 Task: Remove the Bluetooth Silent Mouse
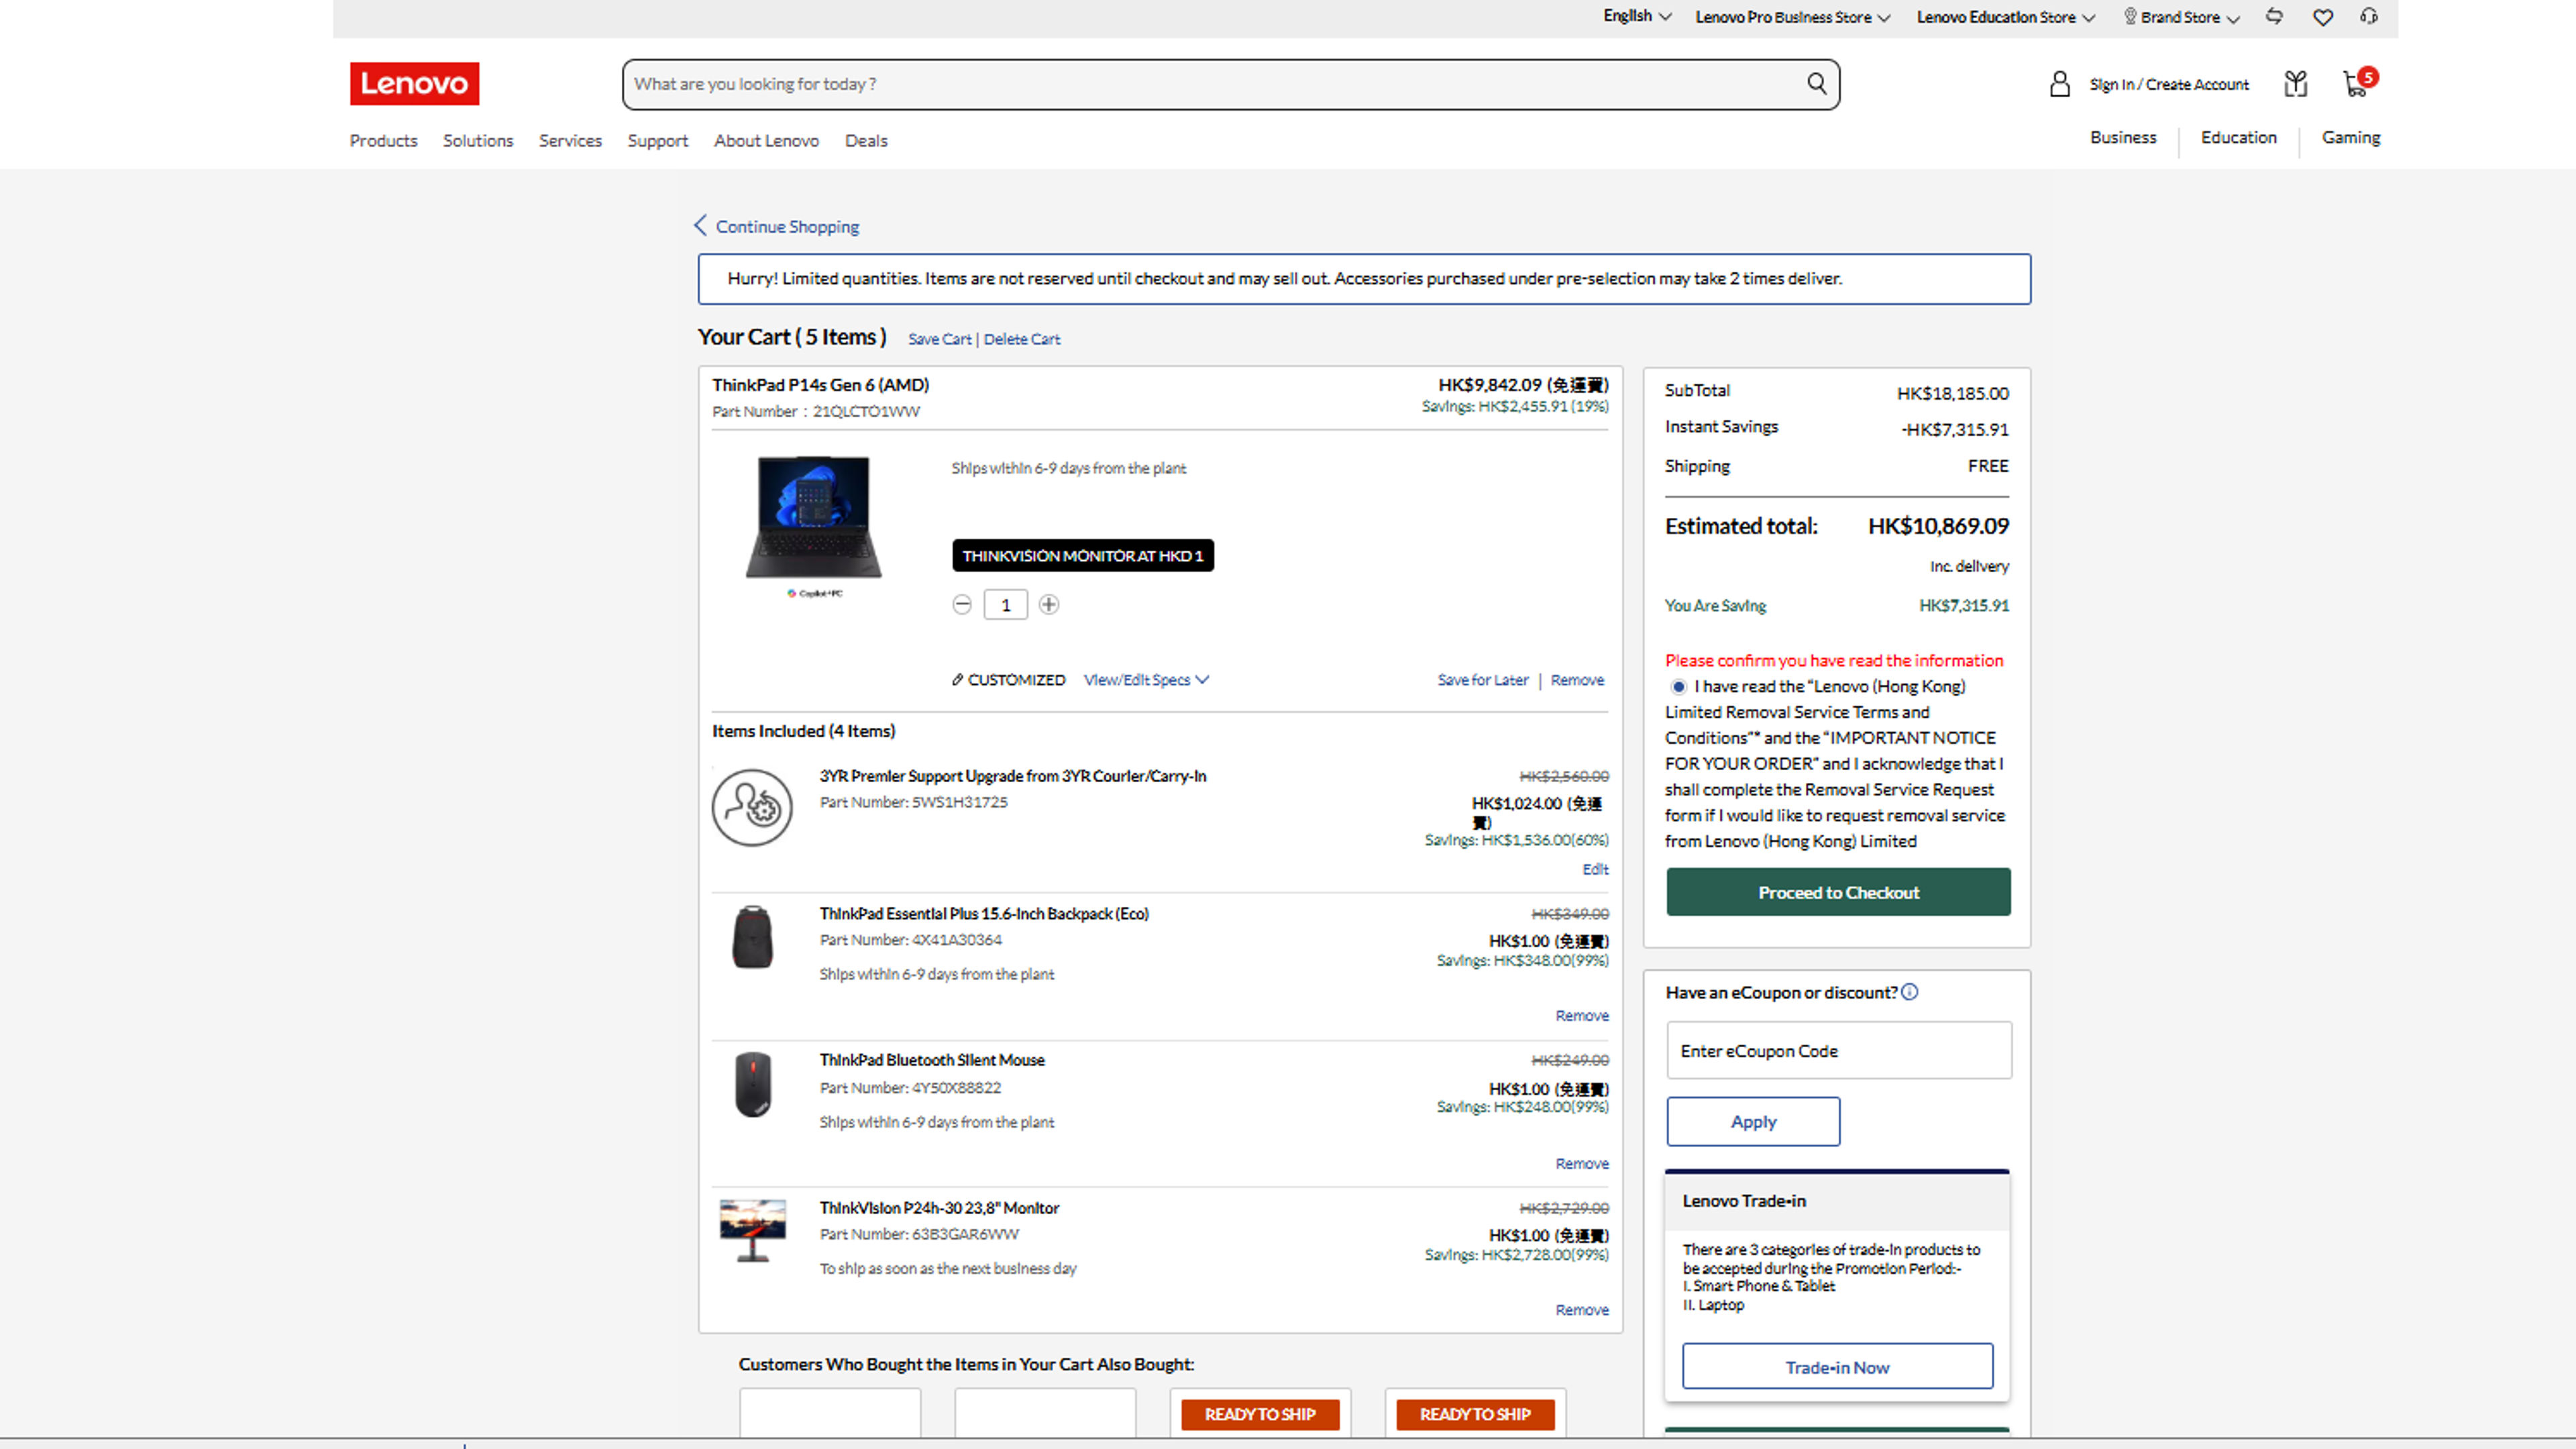[1582, 1164]
